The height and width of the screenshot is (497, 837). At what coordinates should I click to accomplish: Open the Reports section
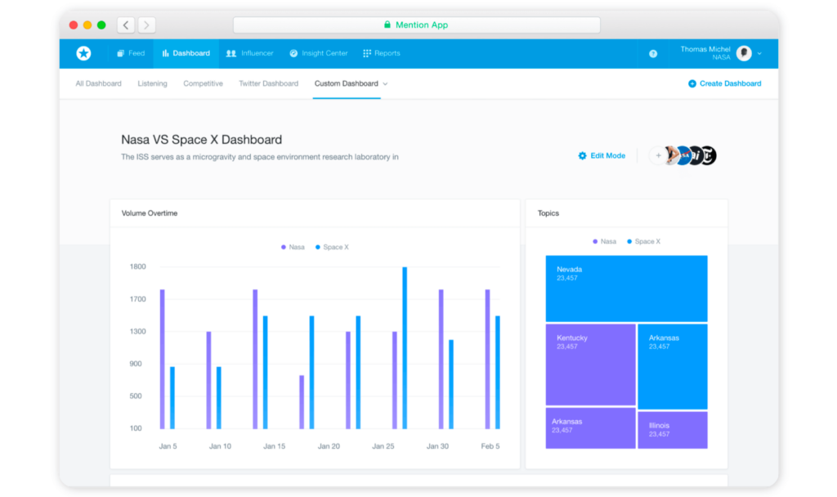click(x=382, y=53)
